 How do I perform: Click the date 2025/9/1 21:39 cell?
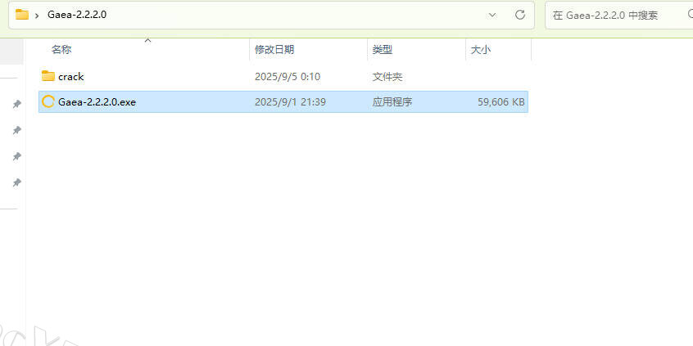click(x=290, y=102)
